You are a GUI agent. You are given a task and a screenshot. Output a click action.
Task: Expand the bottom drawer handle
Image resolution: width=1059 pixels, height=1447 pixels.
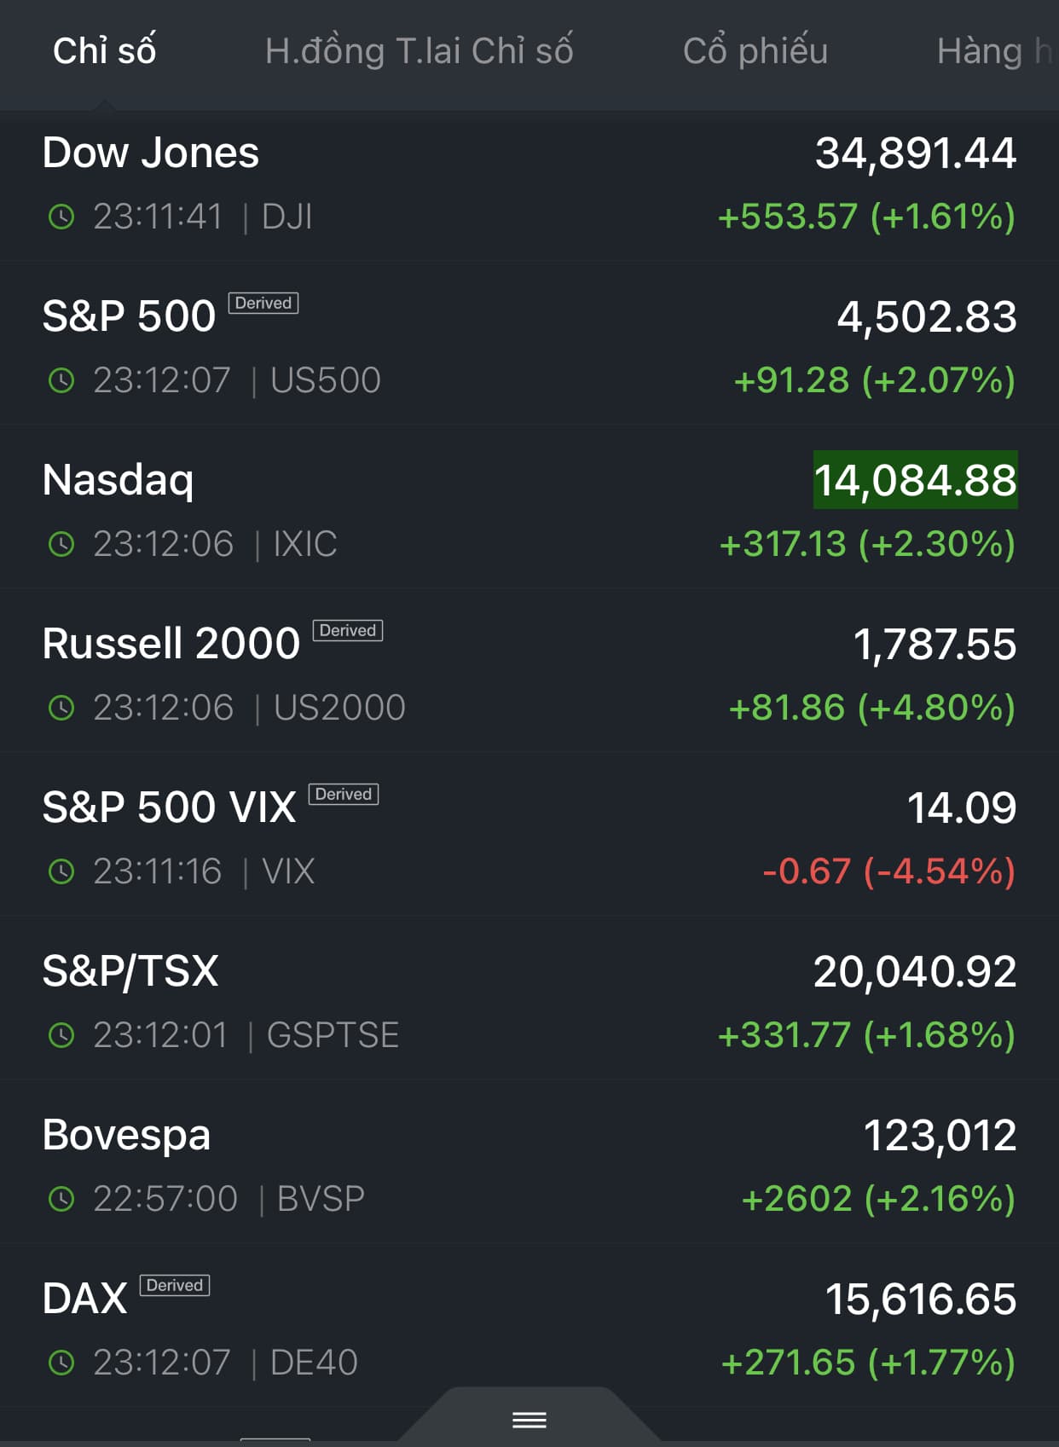[x=529, y=1420]
